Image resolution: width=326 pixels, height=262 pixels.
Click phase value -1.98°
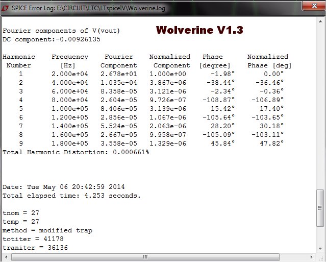[222, 74]
